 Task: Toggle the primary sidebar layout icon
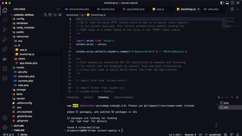(x=222, y=3)
